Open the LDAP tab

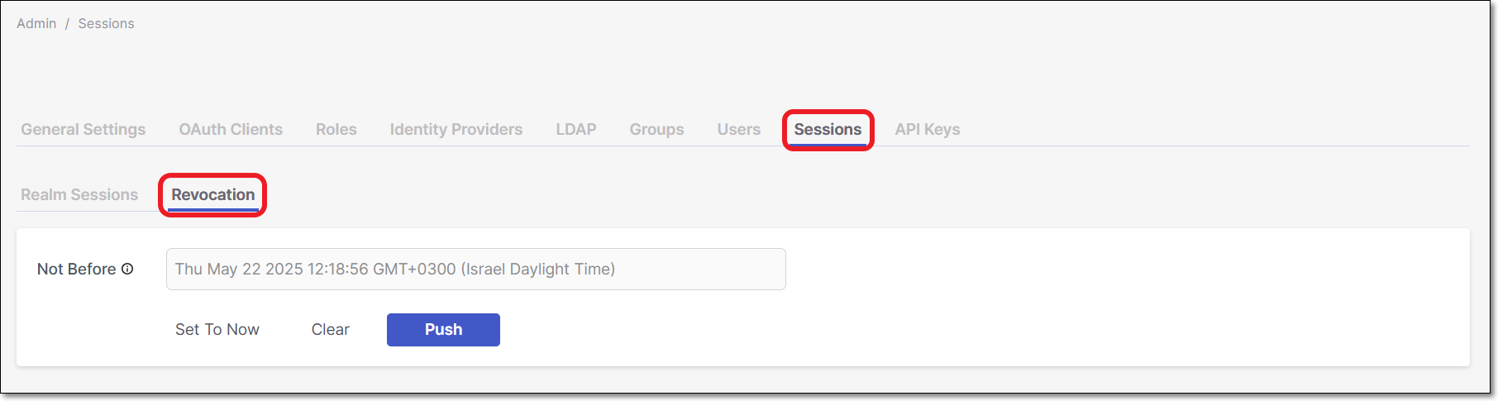pos(576,129)
